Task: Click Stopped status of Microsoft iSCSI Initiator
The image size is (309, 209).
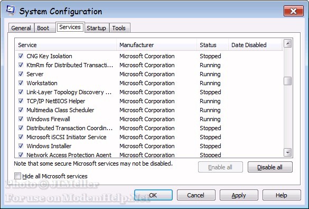Action: (210, 137)
